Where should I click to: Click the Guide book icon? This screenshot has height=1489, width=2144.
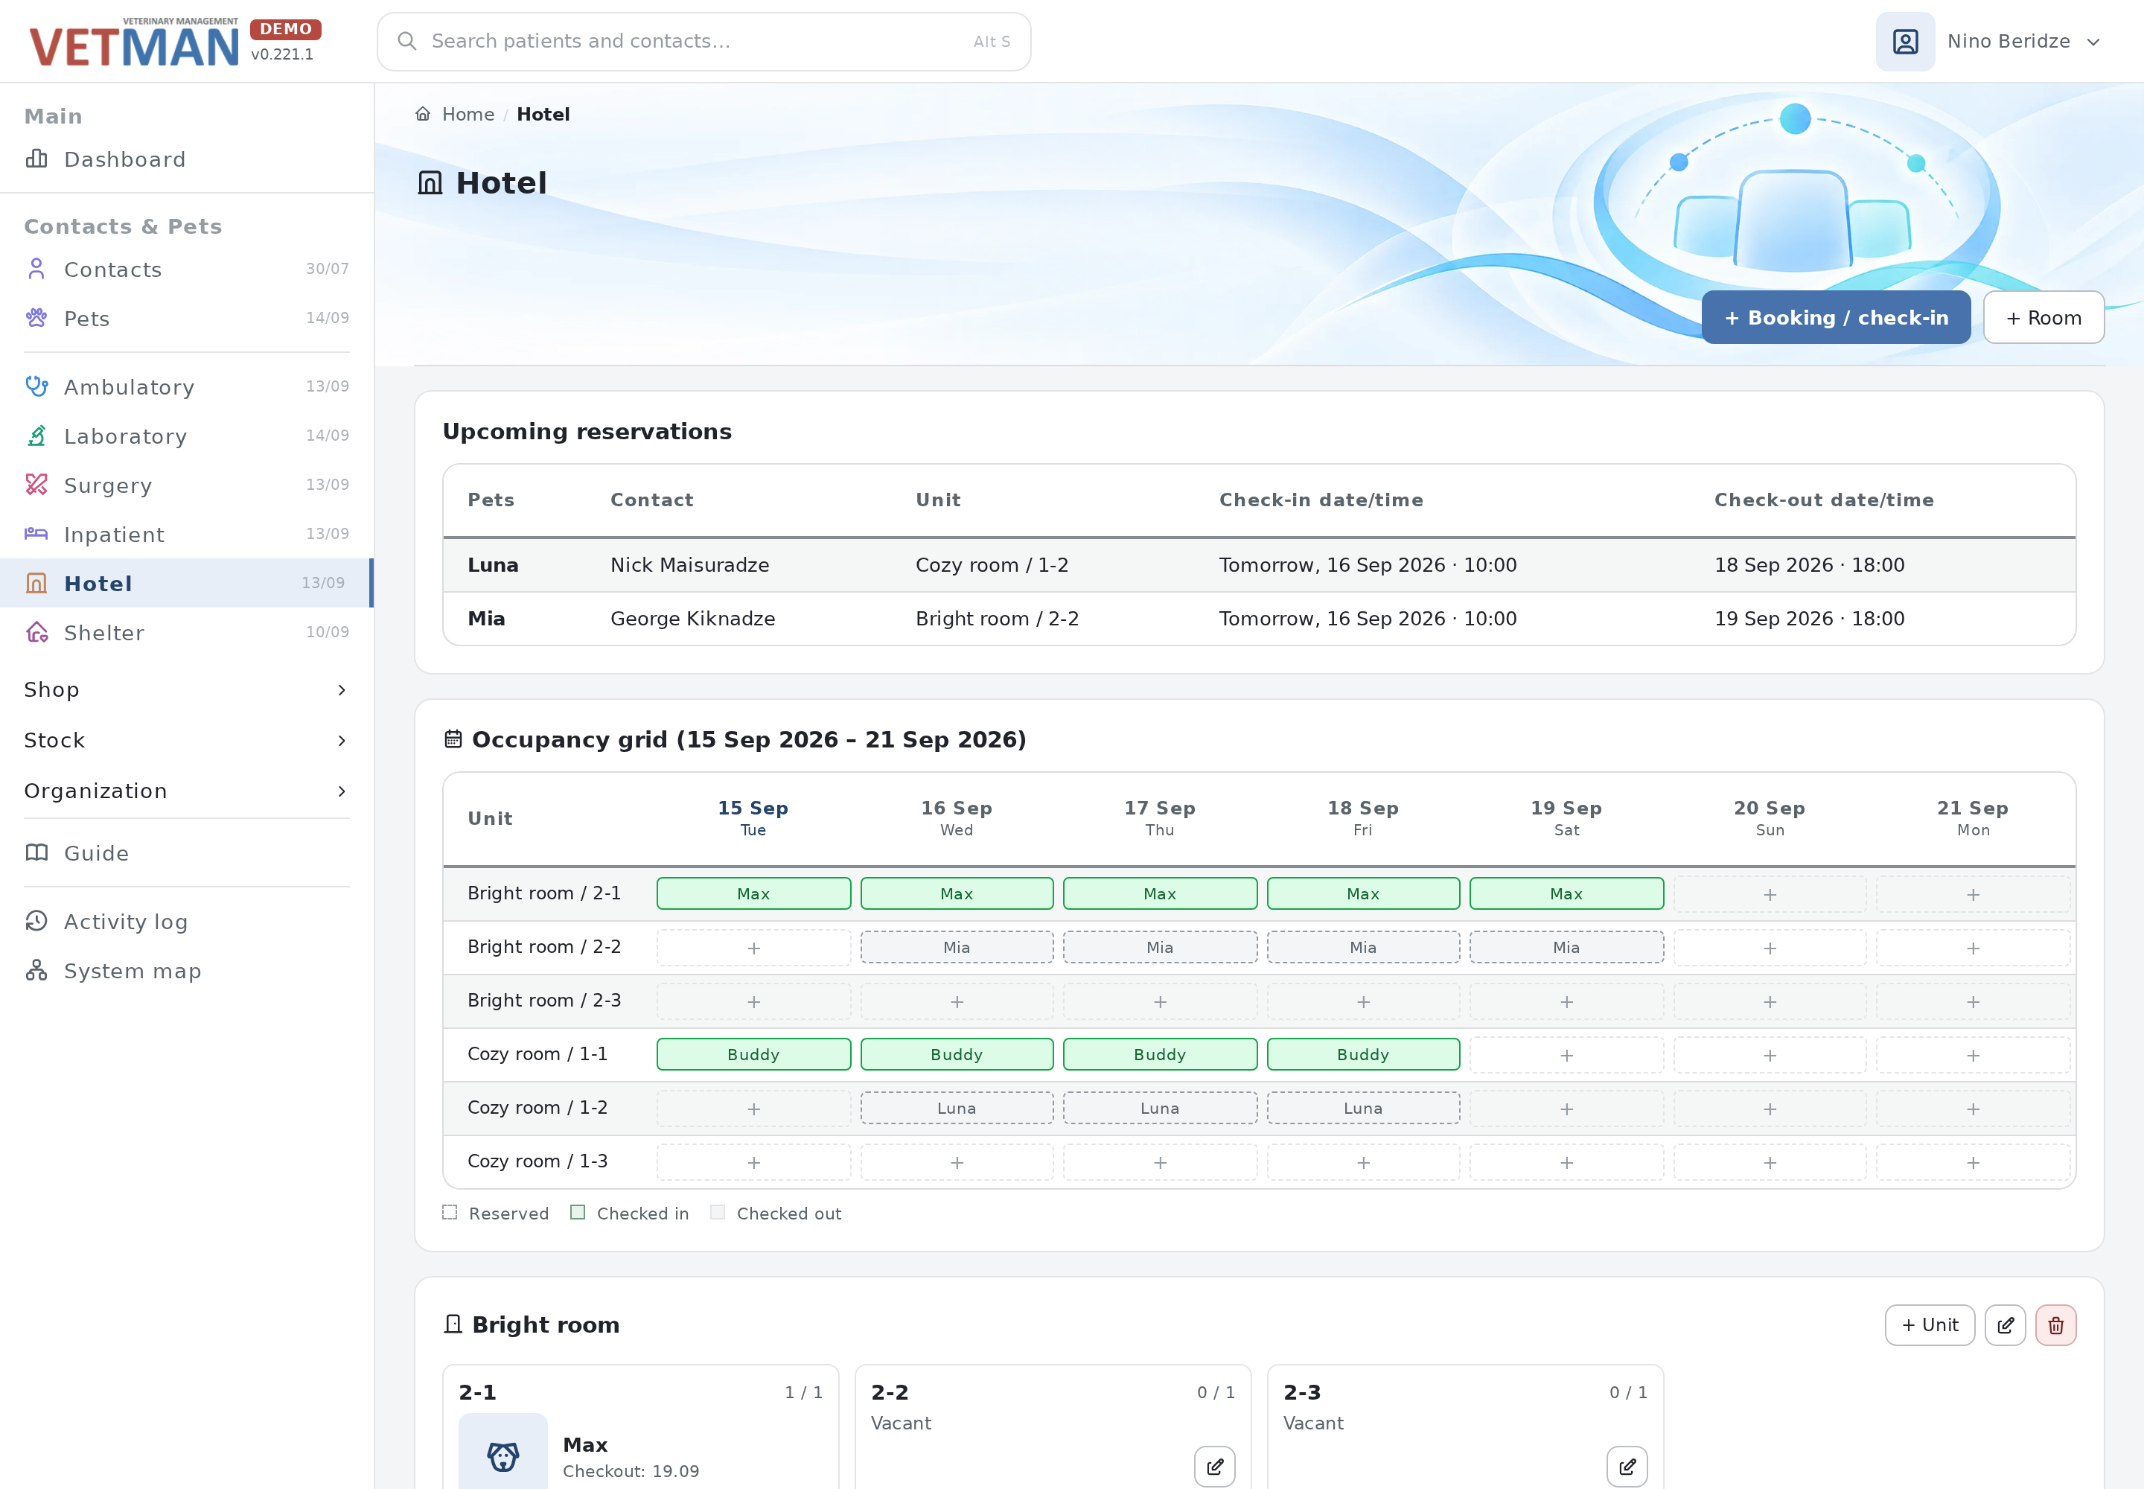point(36,852)
